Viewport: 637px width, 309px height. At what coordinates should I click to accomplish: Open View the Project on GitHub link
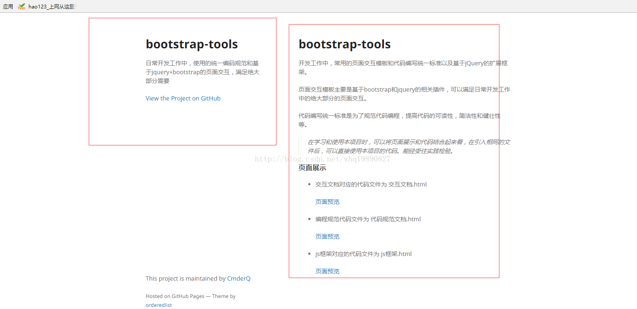click(183, 98)
